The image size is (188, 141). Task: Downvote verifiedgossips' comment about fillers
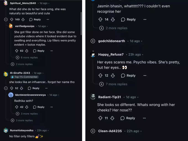(x=27, y=51)
